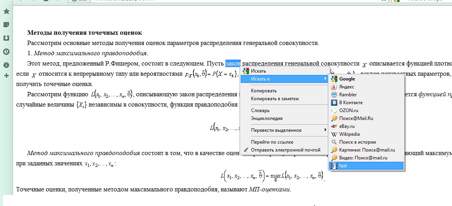Choose Перейти по ссылке
This screenshot has width=452, height=206.
point(285,142)
